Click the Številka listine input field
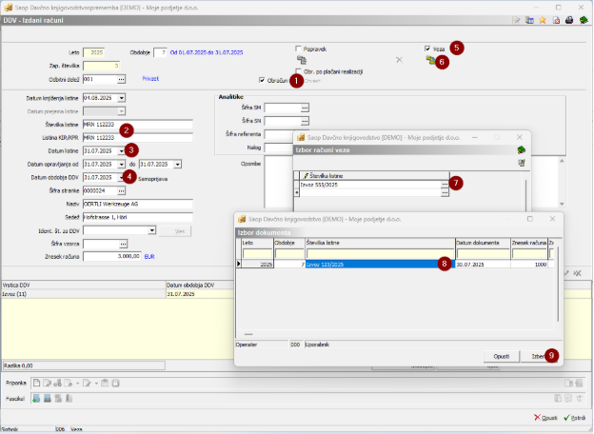The width and height of the screenshot is (594, 434). (137, 125)
